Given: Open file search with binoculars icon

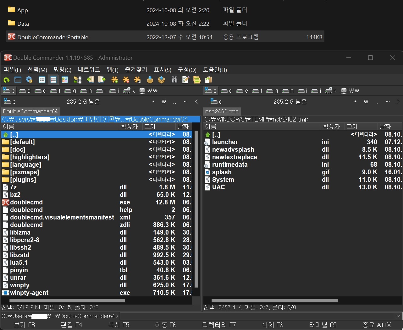Looking at the screenshot, I should tap(174, 80).
